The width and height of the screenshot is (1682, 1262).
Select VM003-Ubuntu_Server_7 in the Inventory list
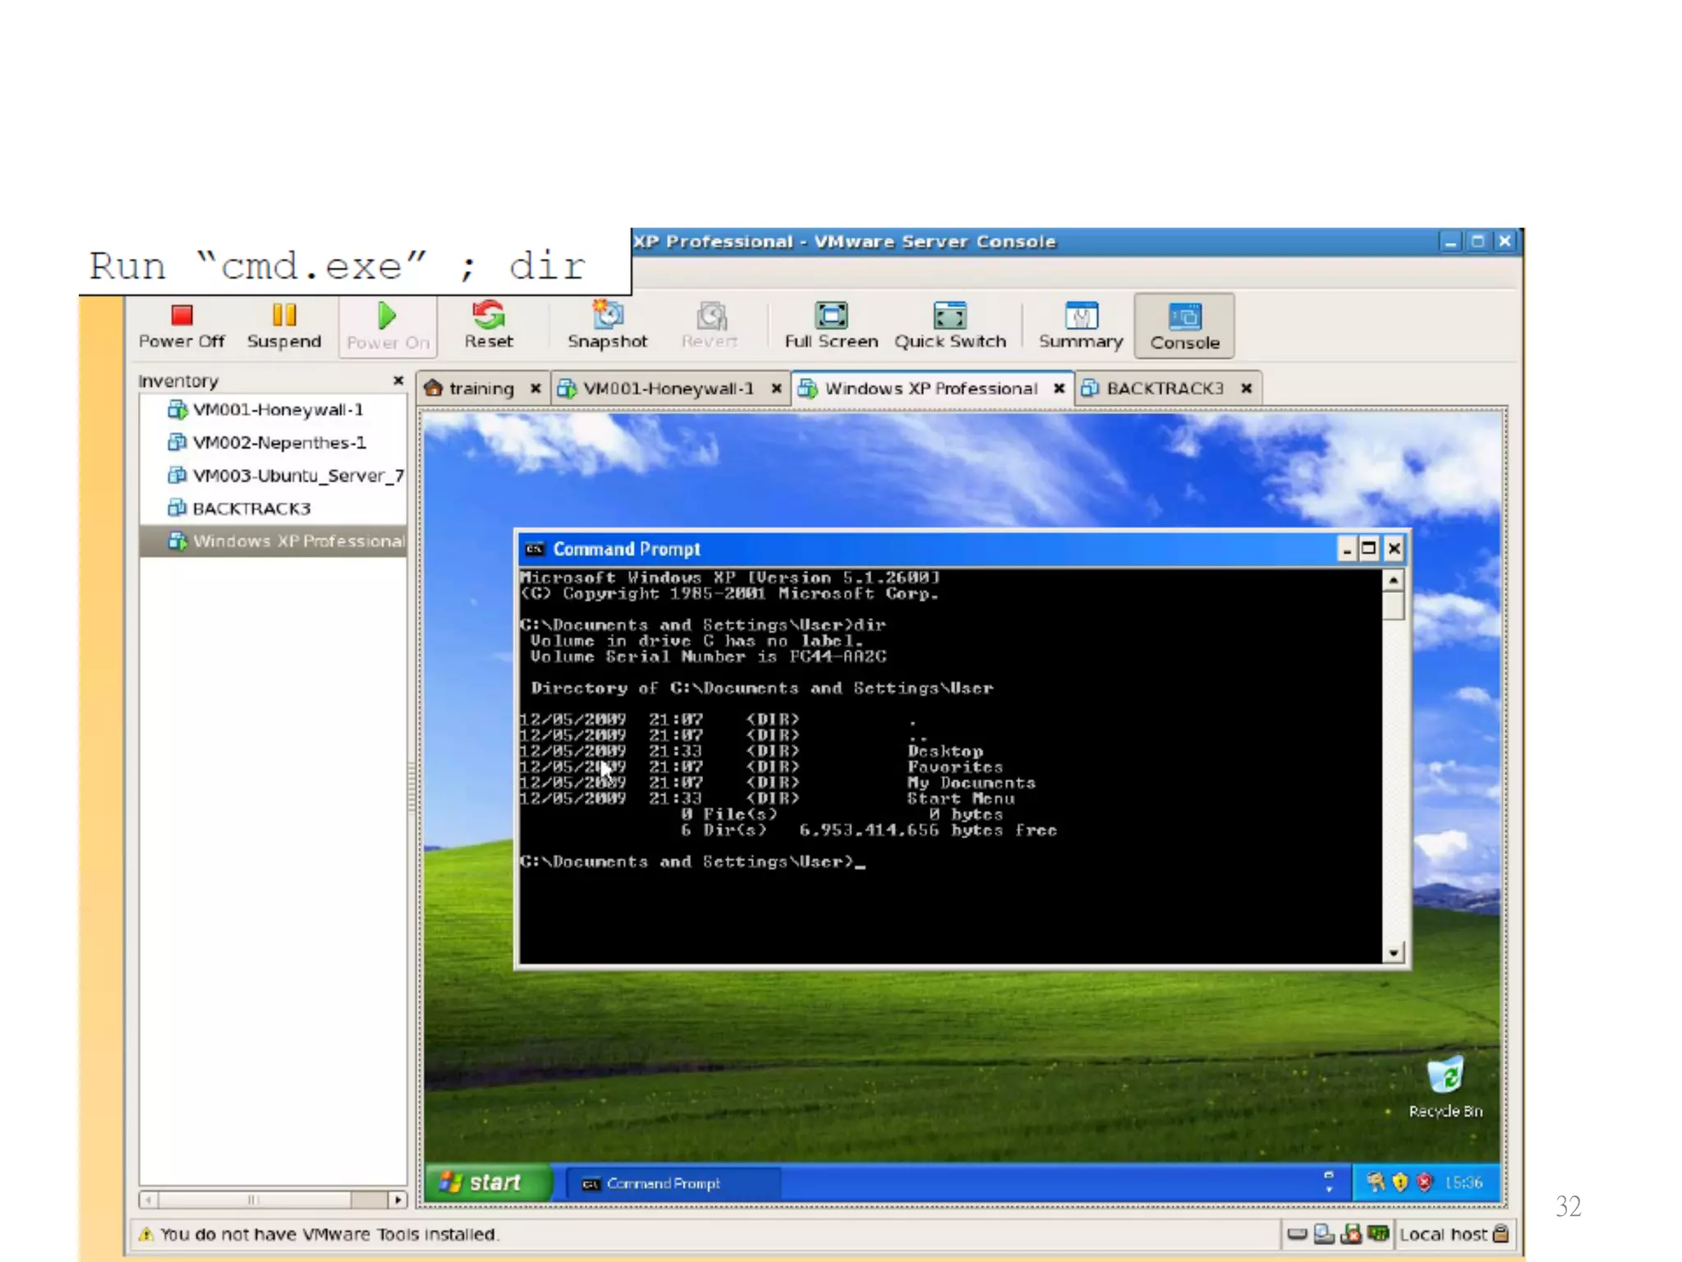pyautogui.click(x=296, y=476)
